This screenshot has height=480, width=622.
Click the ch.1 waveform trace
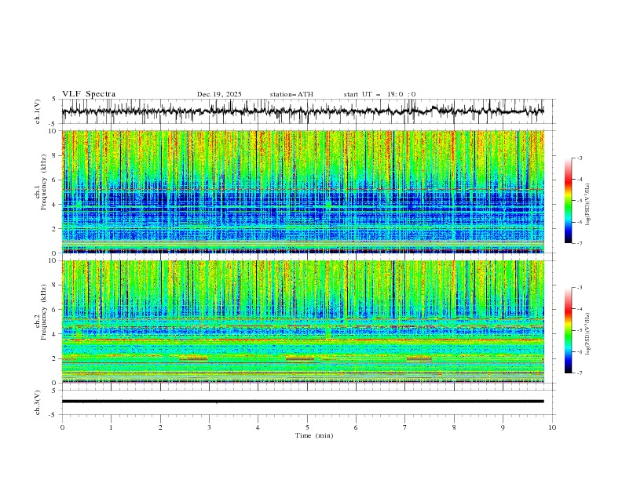tap(303, 111)
